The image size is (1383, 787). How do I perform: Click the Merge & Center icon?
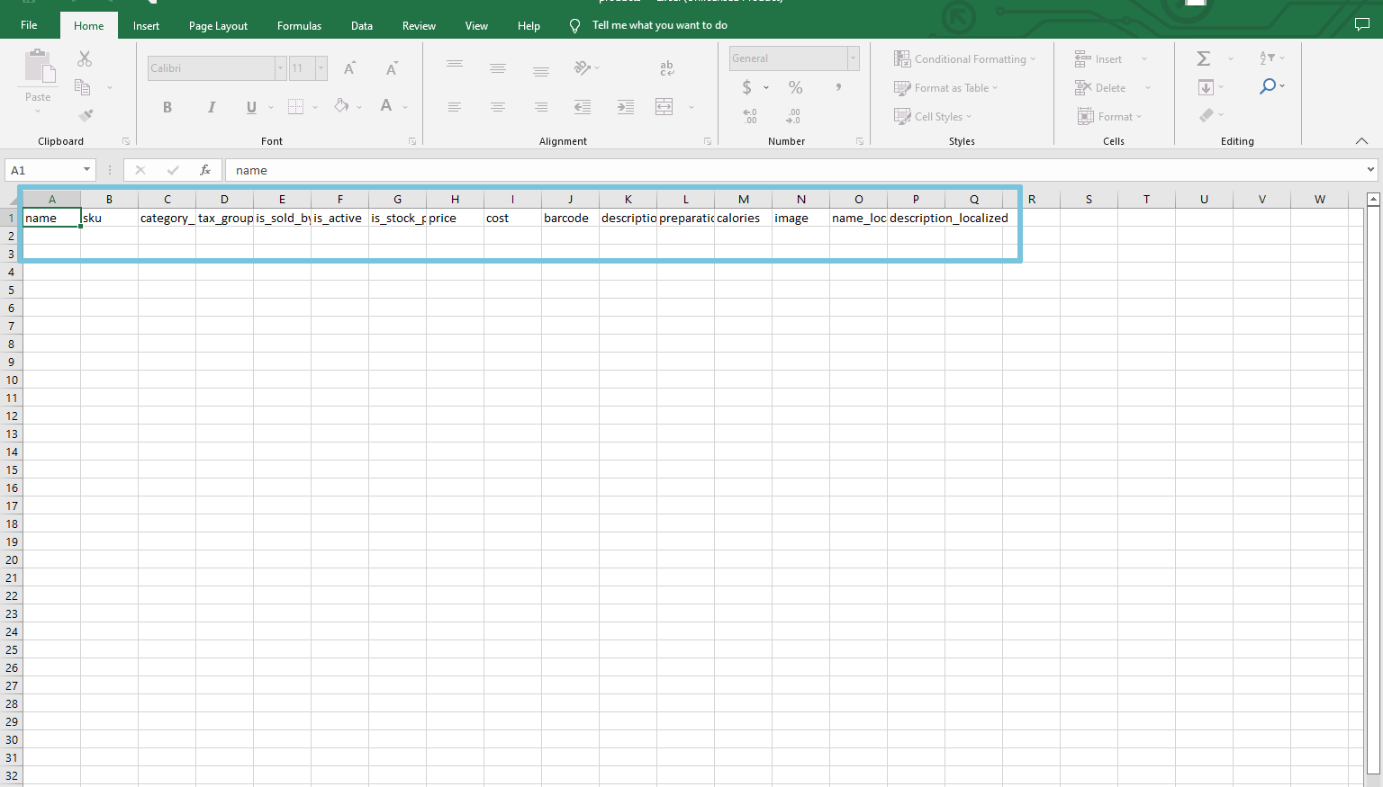664,107
